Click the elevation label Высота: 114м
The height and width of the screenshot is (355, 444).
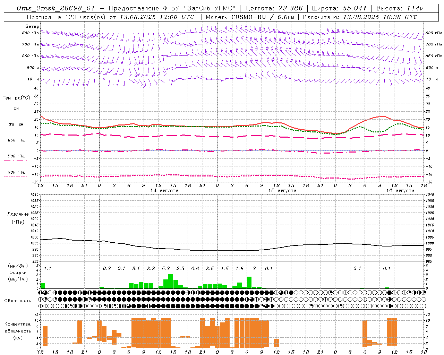(400, 8)
